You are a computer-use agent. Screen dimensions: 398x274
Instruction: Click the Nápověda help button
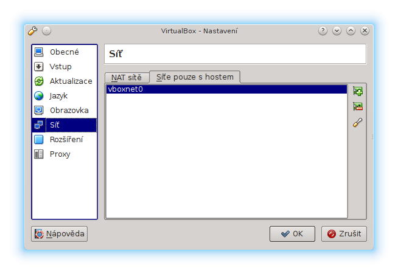pyautogui.click(x=60, y=234)
